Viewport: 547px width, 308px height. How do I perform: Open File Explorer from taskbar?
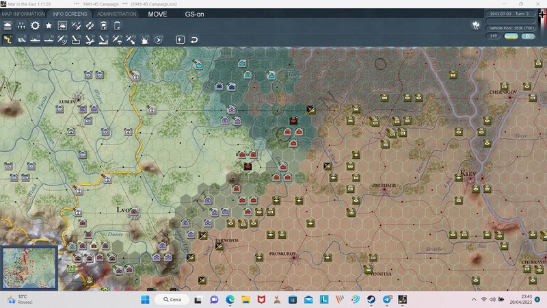[x=245, y=299]
